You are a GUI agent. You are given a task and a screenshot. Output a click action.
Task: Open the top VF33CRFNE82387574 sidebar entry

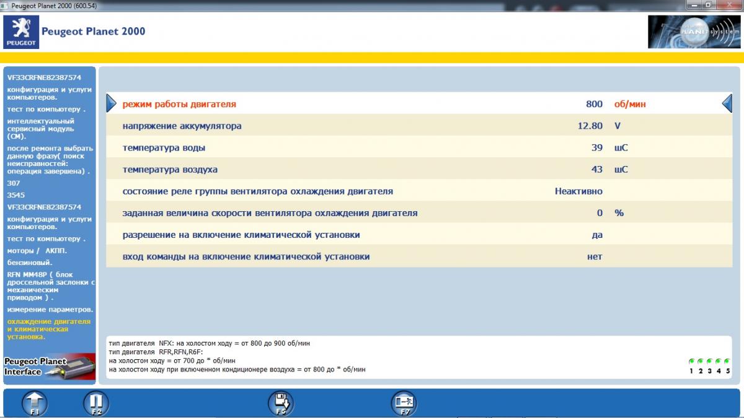point(44,77)
